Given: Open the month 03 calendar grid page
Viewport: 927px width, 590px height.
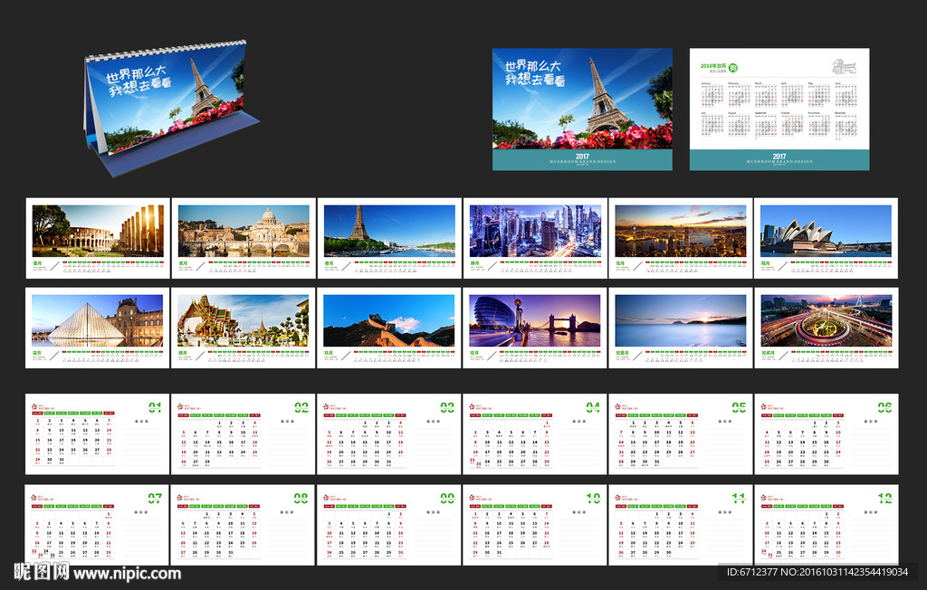Looking at the screenshot, I should tap(389, 434).
